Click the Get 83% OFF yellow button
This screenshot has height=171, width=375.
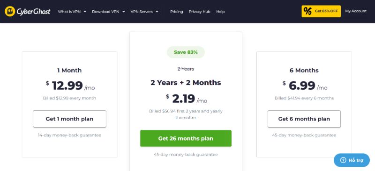point(321,11)
